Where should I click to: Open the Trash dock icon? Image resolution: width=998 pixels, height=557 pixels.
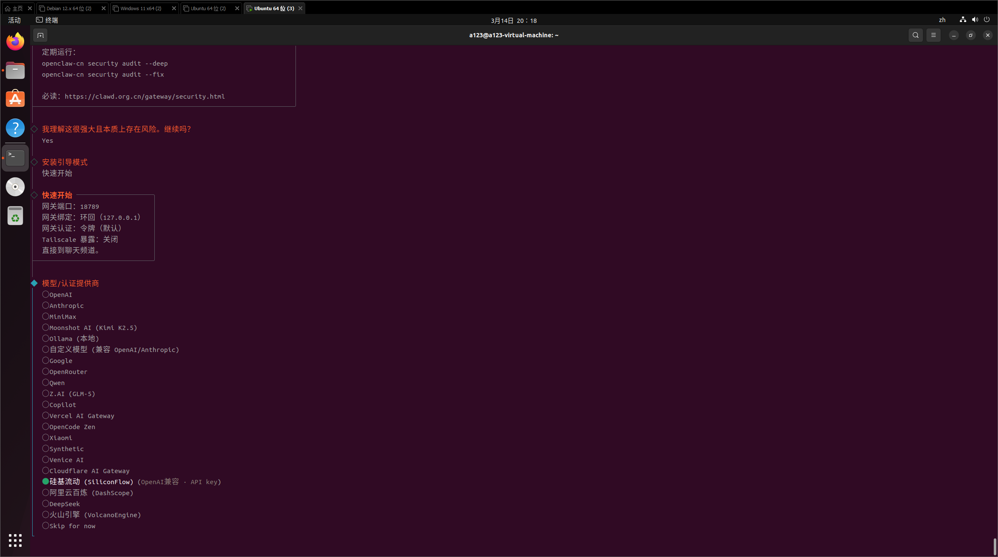point(15,216)
